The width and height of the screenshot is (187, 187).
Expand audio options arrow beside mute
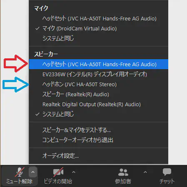pyautogui.click(x=33, y=172)
